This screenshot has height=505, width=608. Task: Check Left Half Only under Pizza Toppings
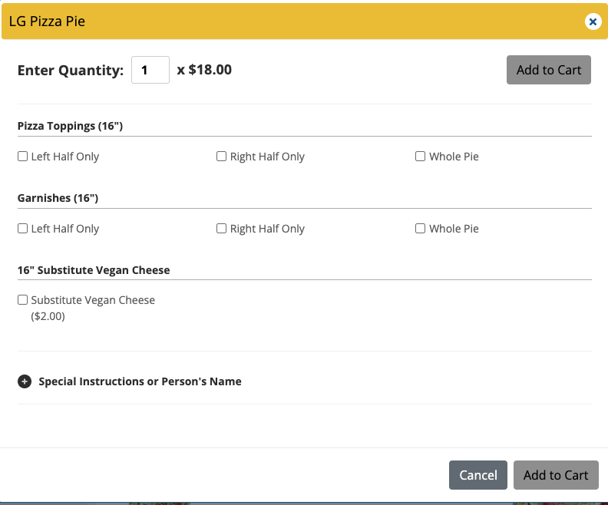pyautogui.click(x=23, y=157)
